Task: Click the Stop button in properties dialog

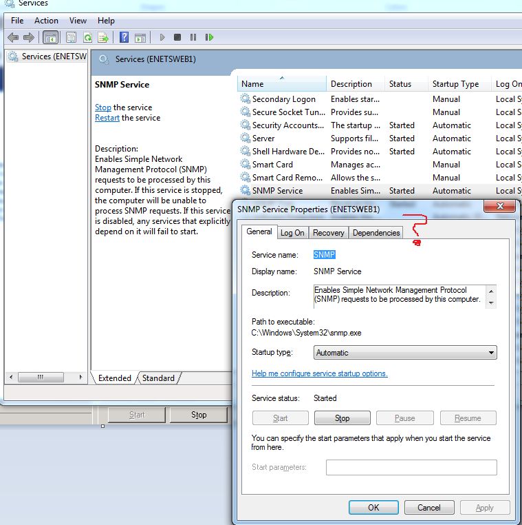Action: coord(342,418)
